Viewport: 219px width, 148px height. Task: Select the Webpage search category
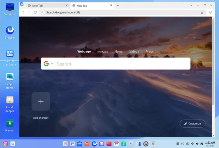[84, 52]
